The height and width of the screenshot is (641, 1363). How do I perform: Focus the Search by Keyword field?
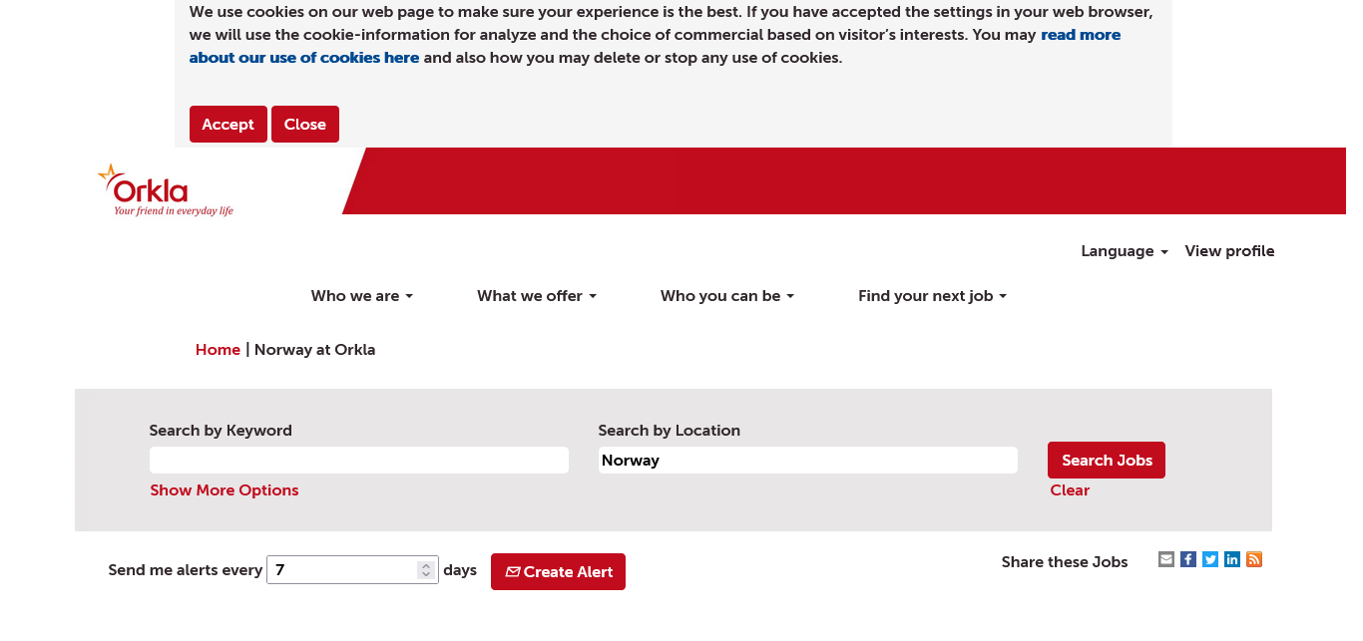point(359,461)
